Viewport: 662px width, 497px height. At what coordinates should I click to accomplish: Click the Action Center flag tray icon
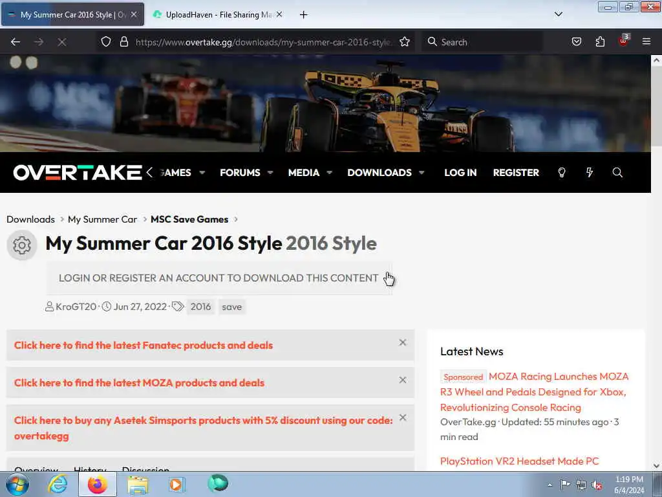click(x=565, y=484)
